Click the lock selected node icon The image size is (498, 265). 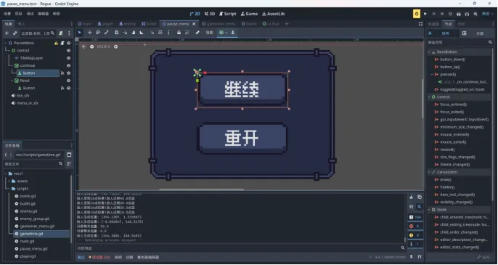[x=179, y=33]
